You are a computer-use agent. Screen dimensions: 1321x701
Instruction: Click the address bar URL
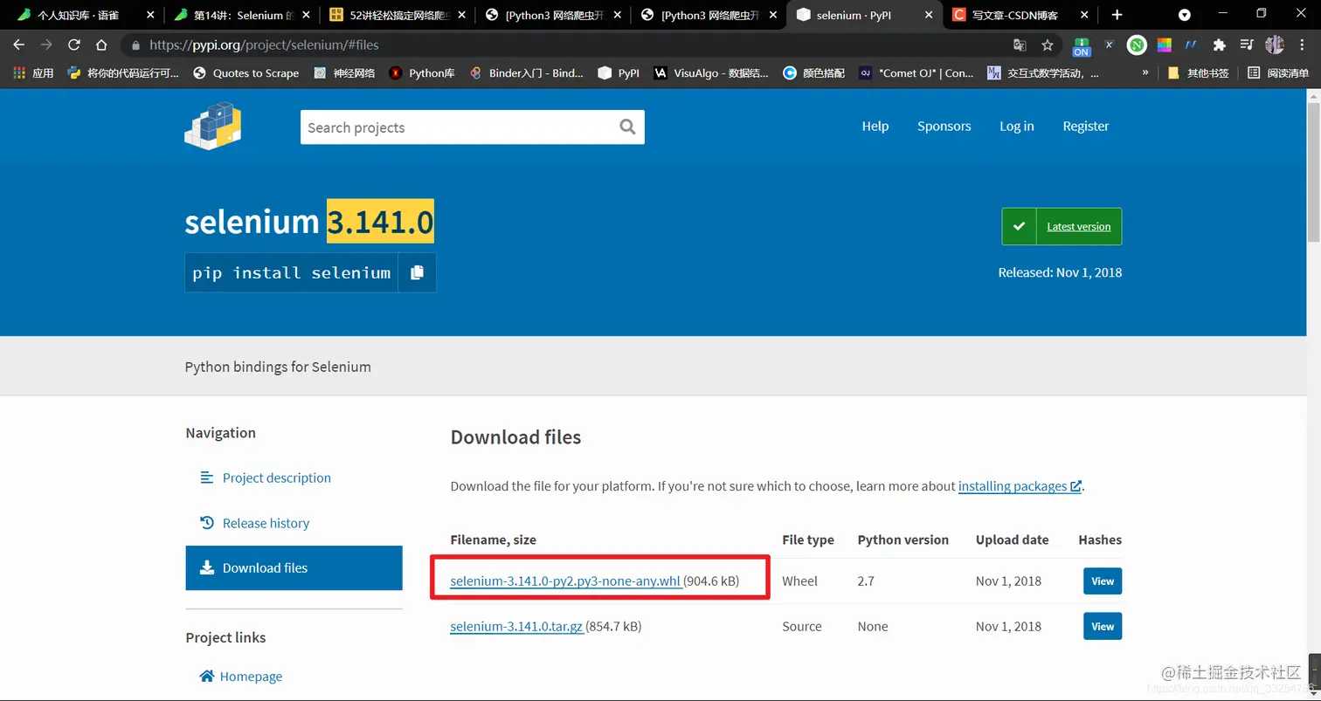point(264,45)
